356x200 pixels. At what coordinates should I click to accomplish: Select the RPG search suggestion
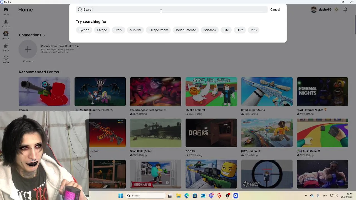click(254, 30)
